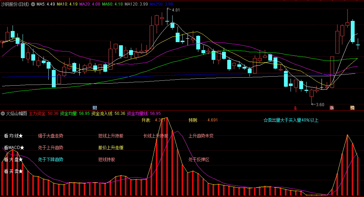
Task: Click the 看均线★ row label
Action: [x=14, y=136]
